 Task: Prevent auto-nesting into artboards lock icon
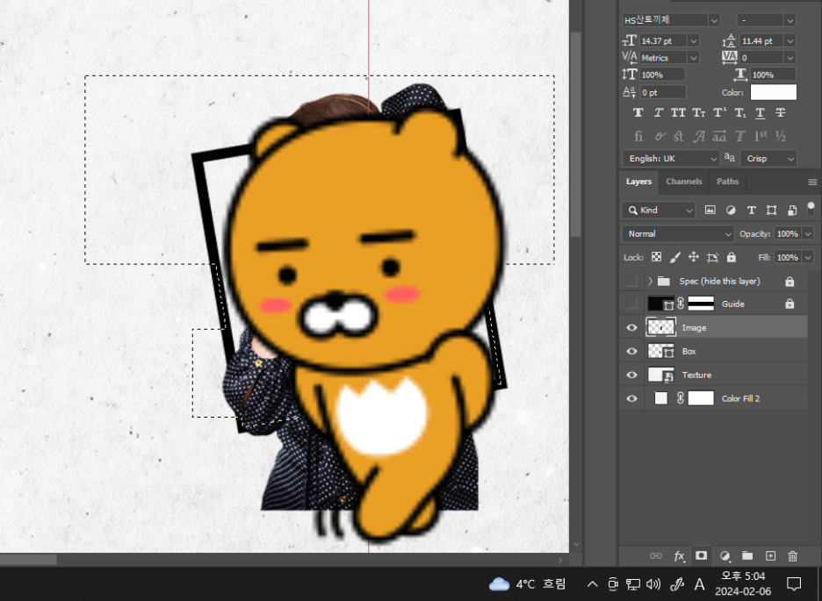coord(712,257)
